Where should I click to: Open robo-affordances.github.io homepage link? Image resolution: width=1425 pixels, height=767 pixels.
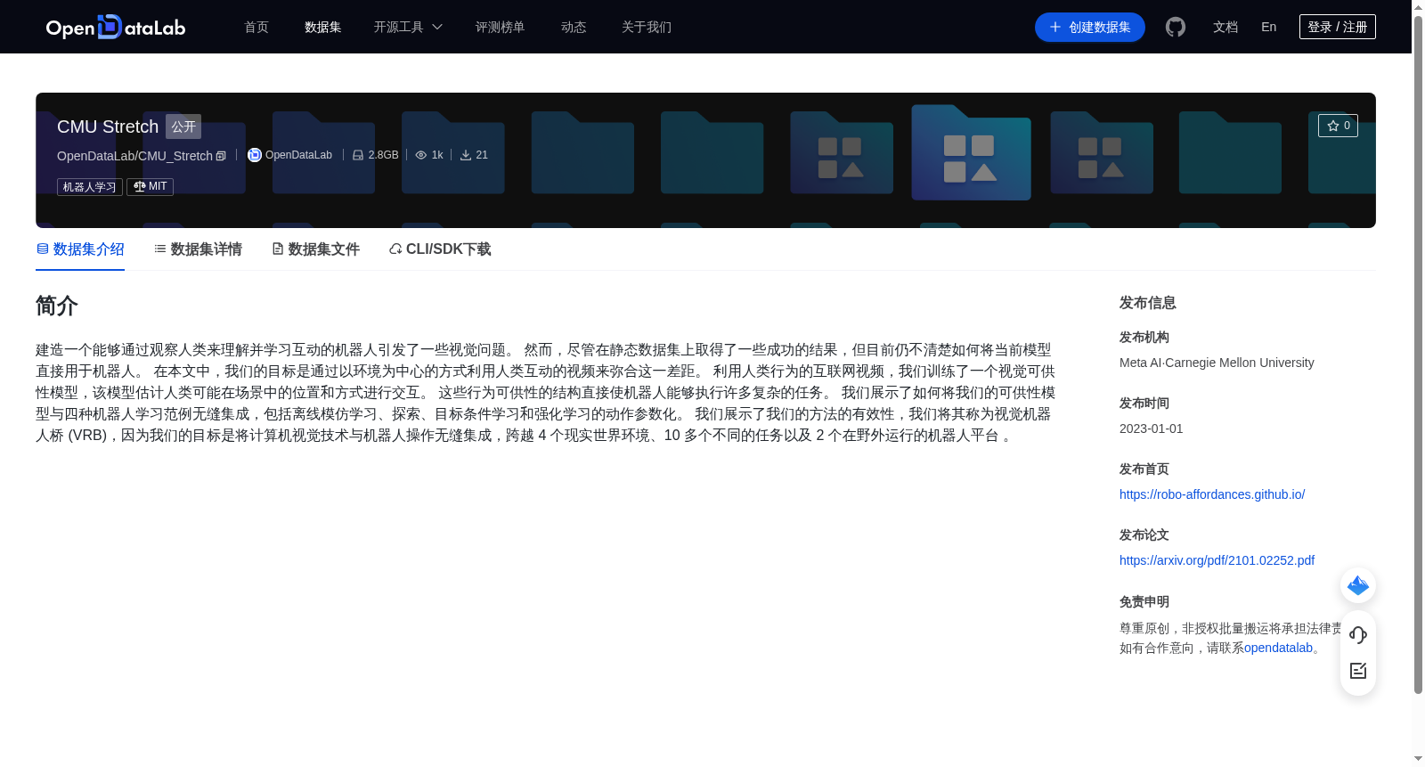[x=1212, y=494]
